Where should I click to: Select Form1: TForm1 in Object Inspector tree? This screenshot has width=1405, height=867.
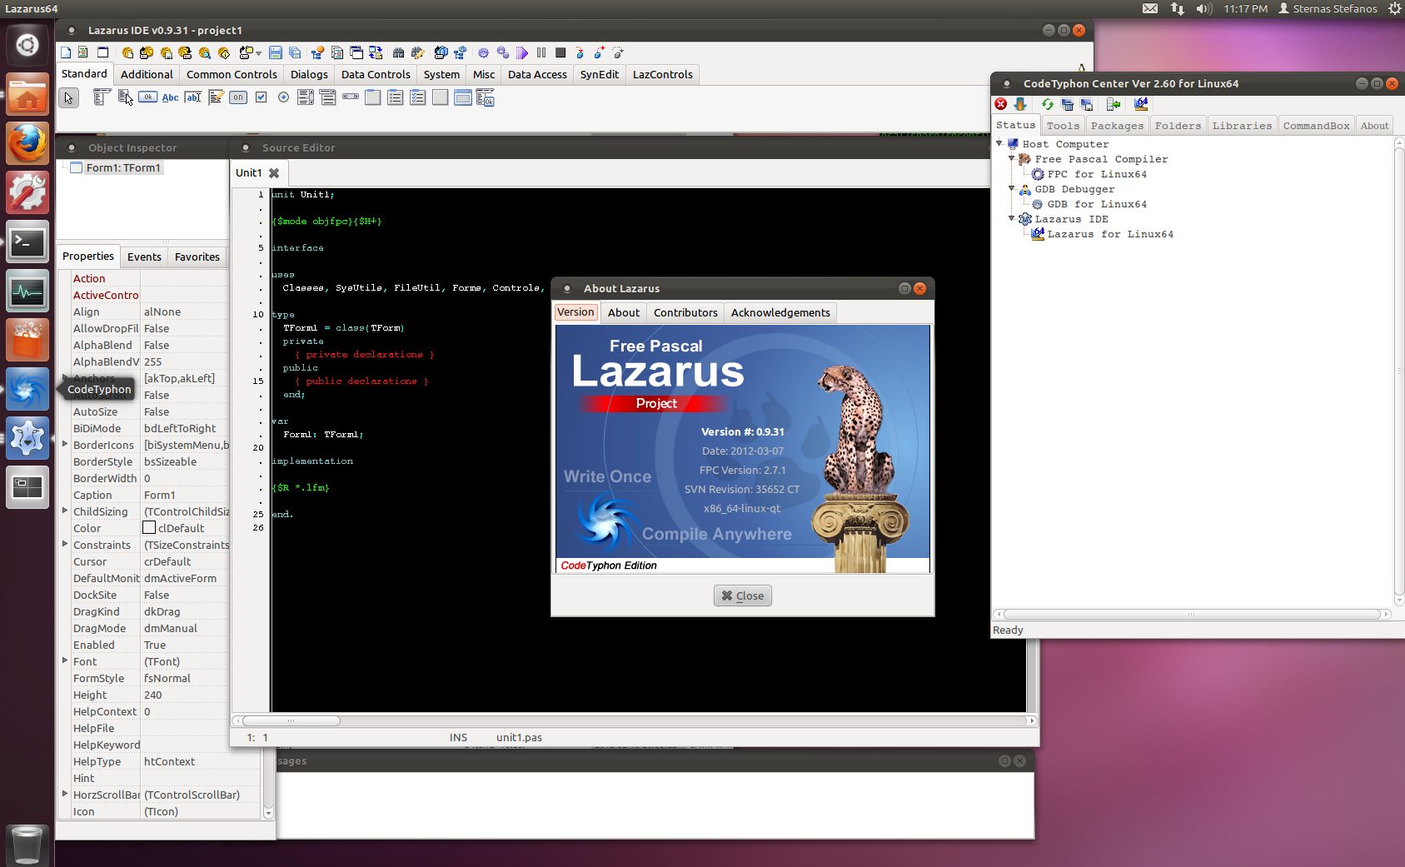click(123, 167)
